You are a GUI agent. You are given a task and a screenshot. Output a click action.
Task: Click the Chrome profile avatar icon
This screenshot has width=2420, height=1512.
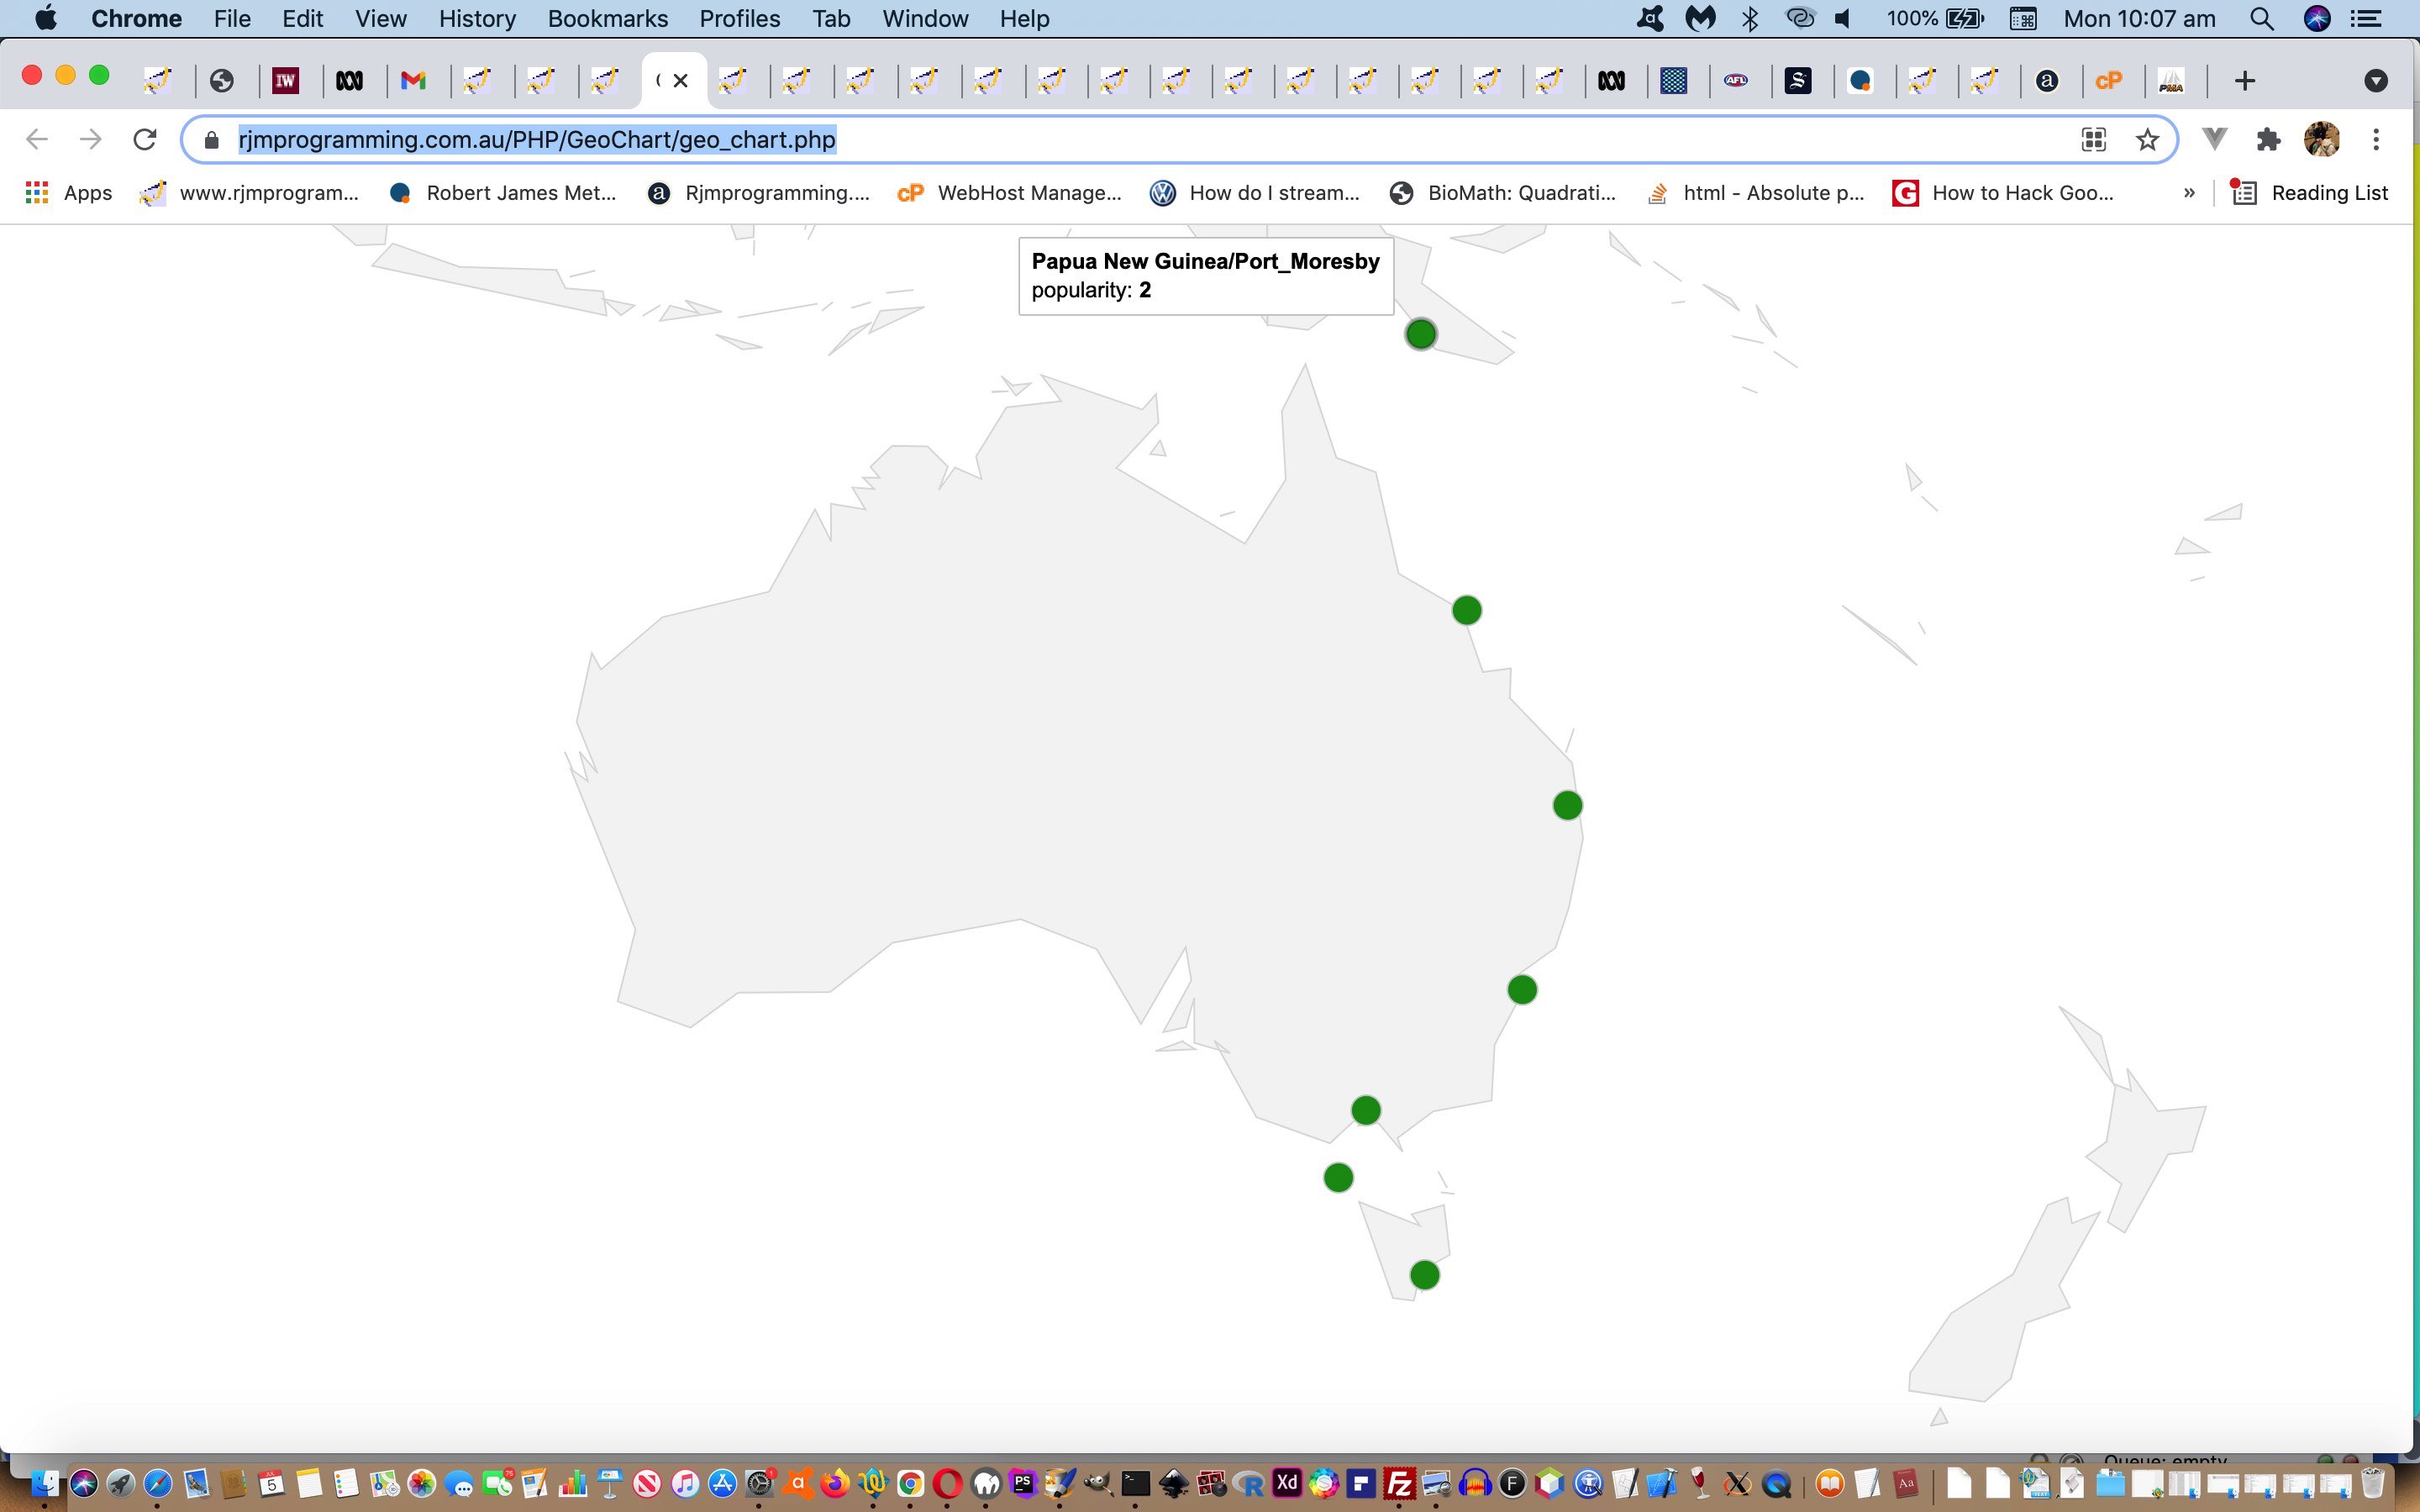pyautogui.click(x=2321, y=139)
